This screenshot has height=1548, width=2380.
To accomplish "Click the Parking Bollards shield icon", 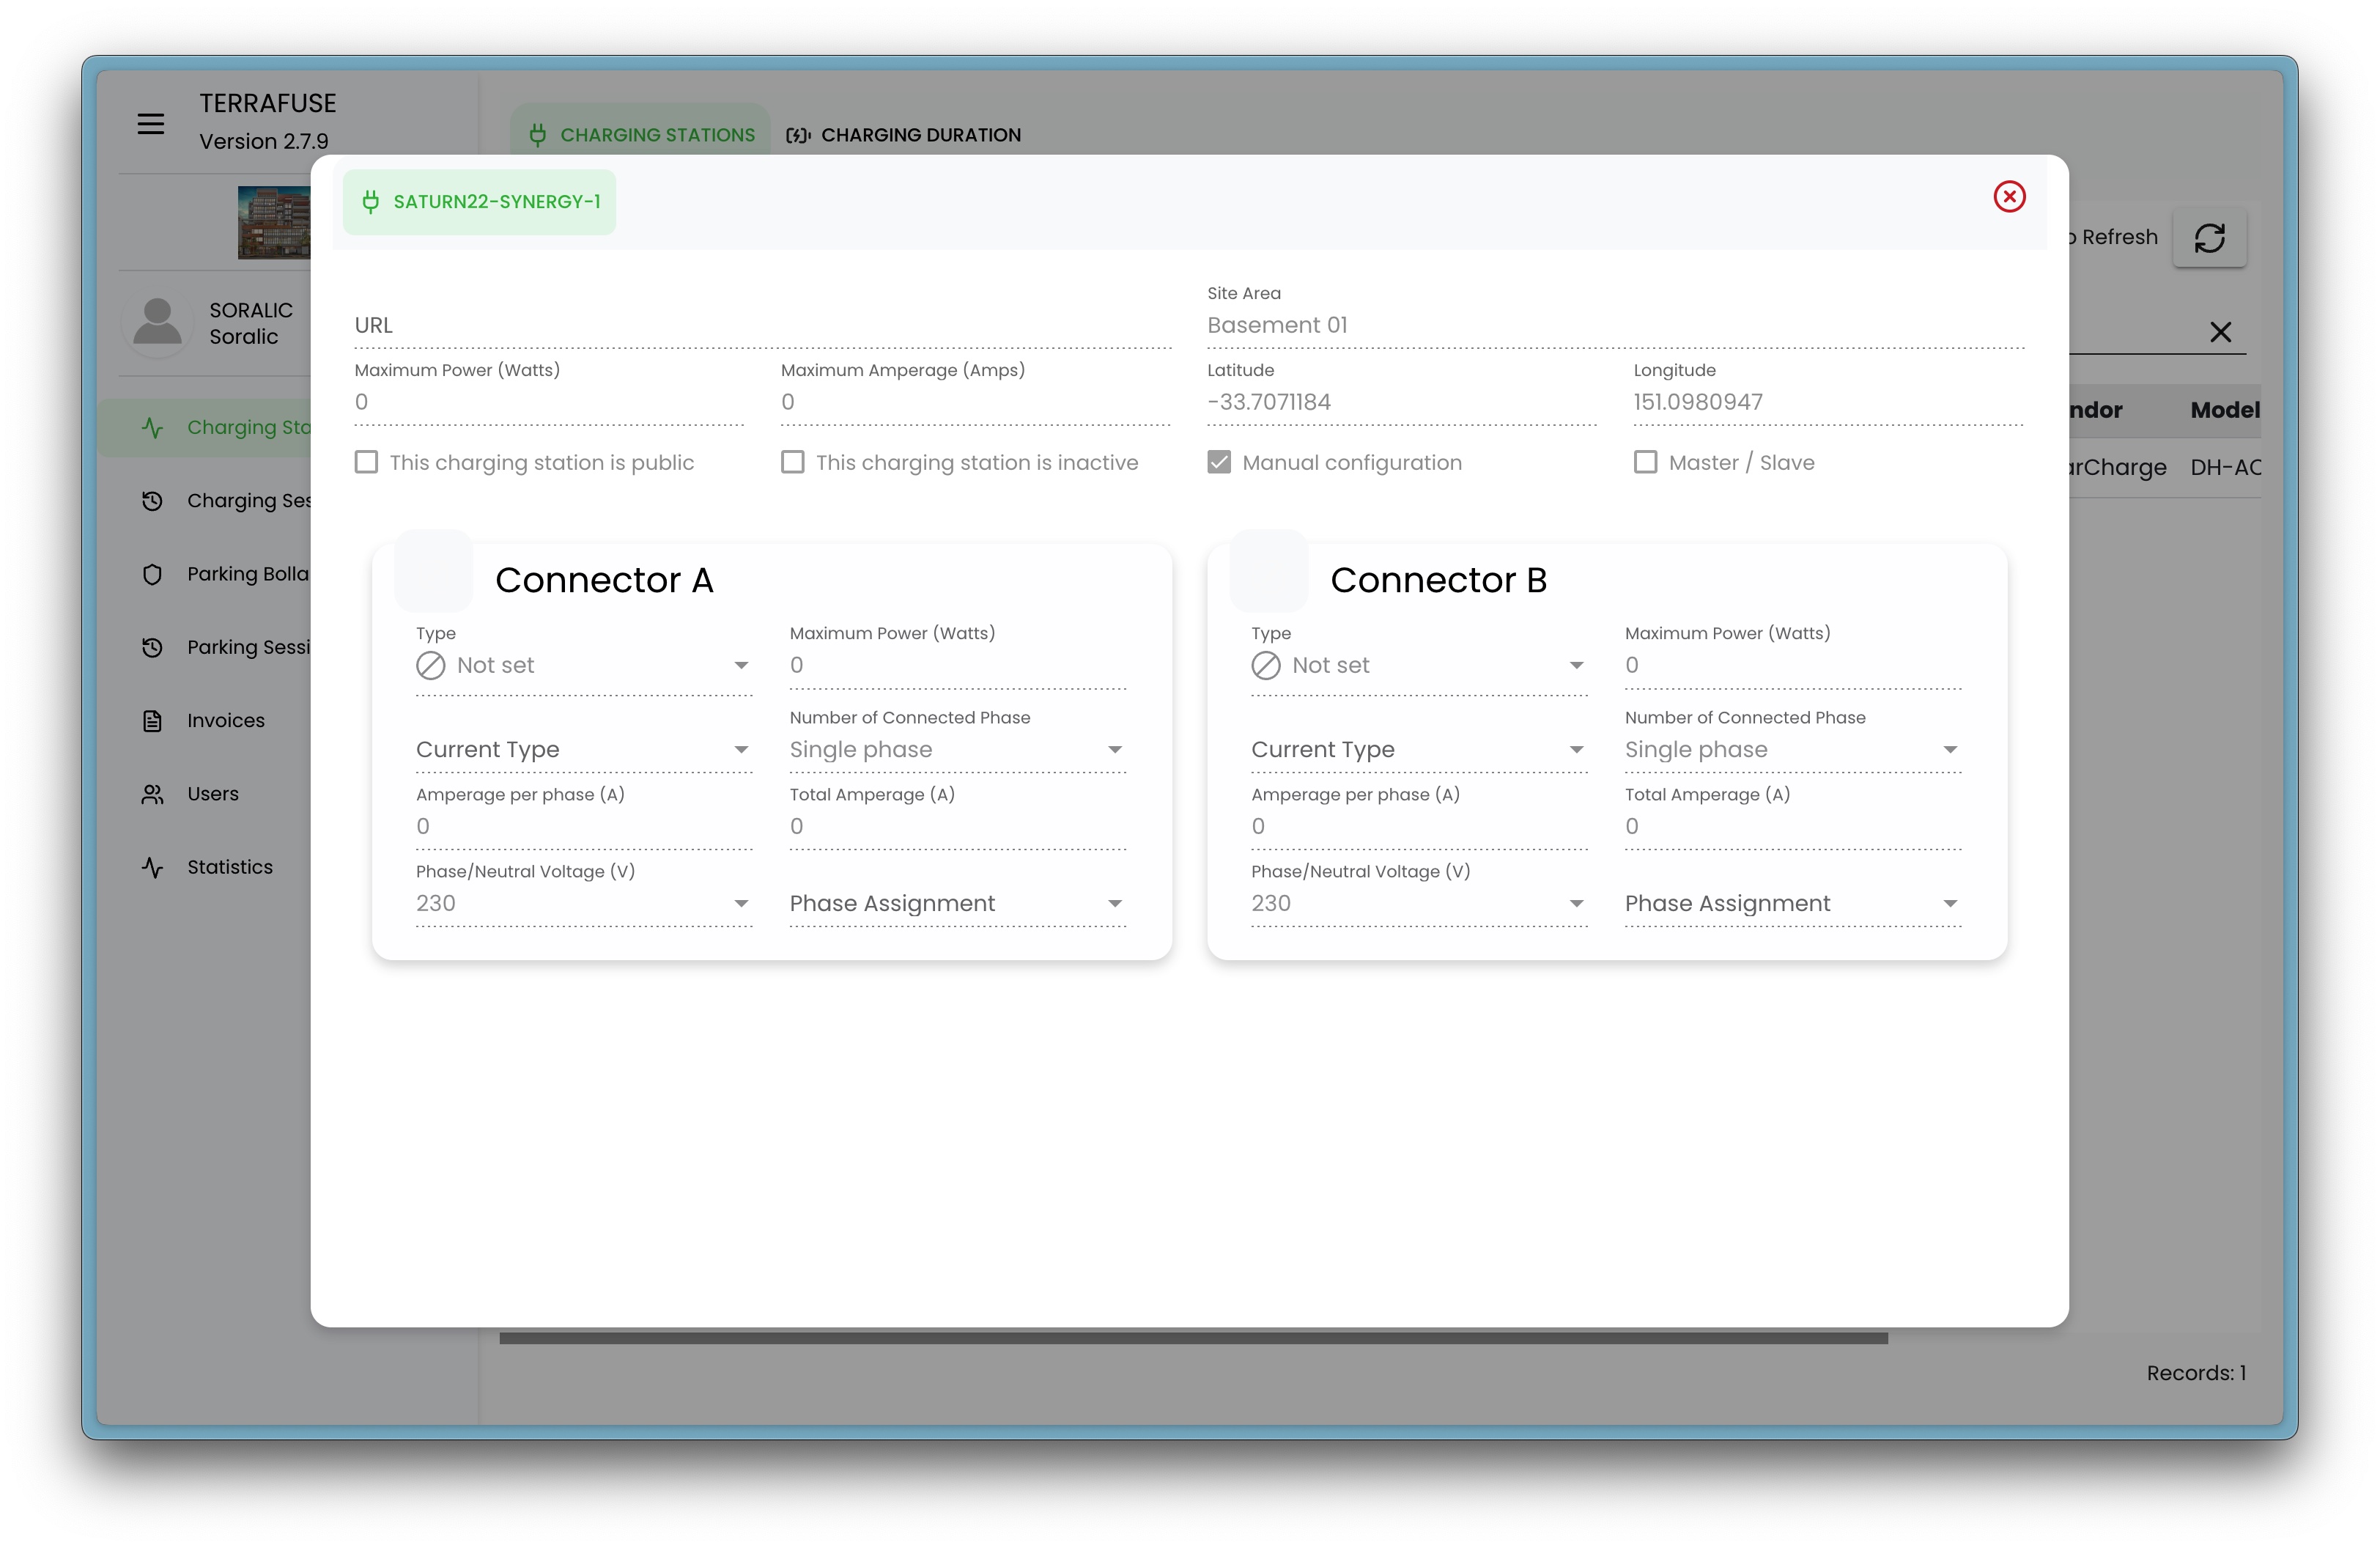I will (x=152, y=574).
